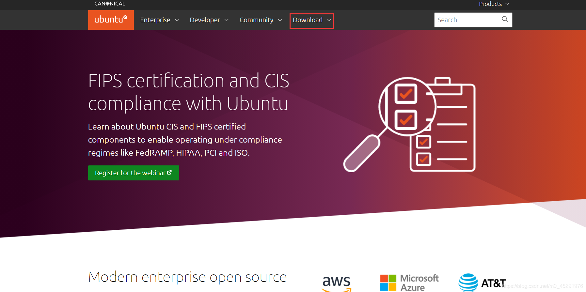Image resolution: width=586 pixels, height=292 pixels.
Task: Click the Download chevron arrow
Action: 329,20
